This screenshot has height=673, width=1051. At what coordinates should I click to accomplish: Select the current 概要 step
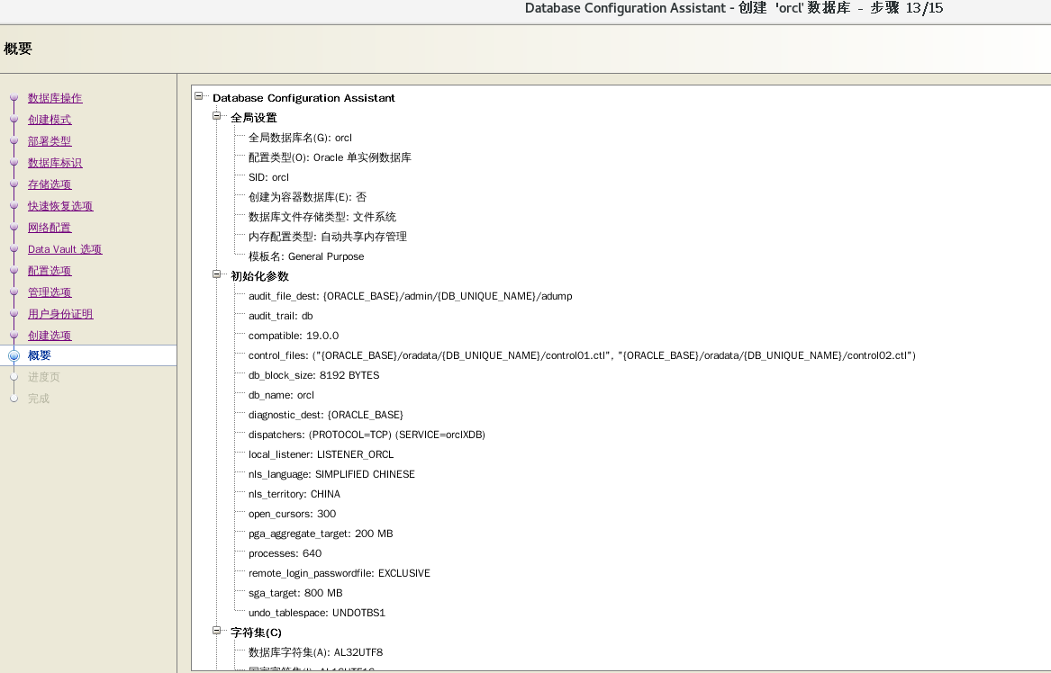[40, 355]
